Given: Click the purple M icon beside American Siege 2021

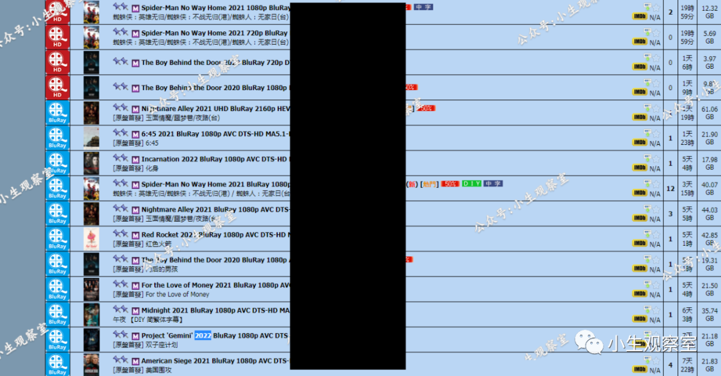Looking at the screenshot, I should click(135, 361).
